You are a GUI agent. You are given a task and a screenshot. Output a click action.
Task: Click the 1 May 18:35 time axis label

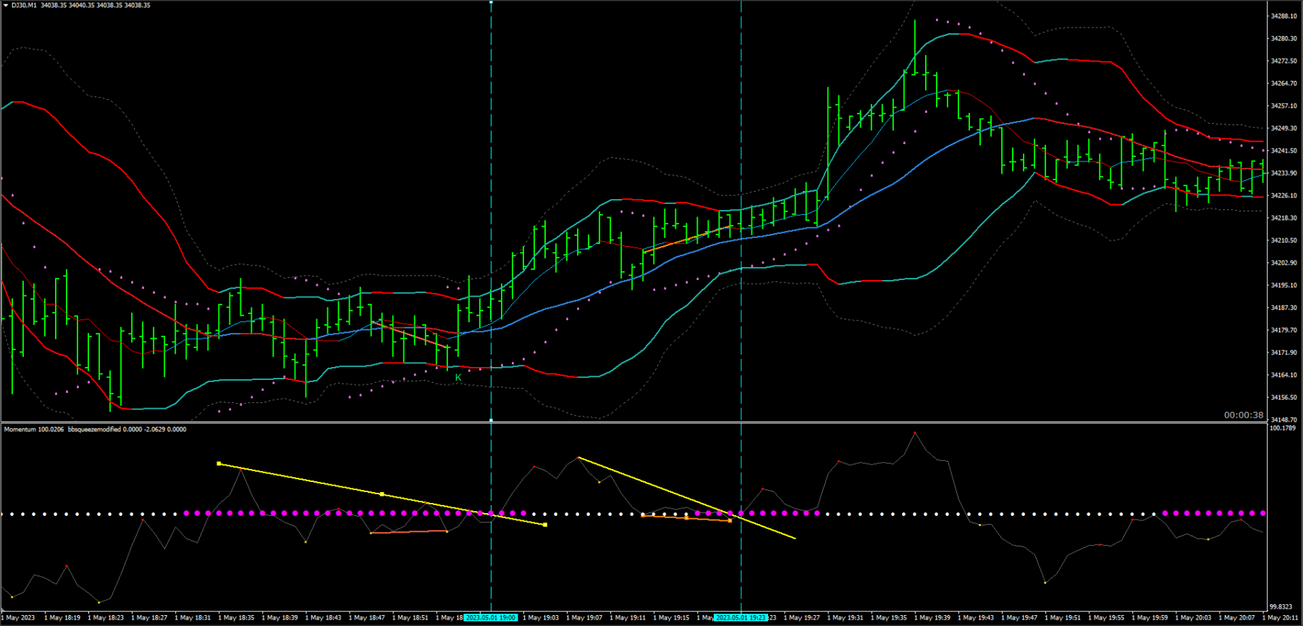coord(236,617)
